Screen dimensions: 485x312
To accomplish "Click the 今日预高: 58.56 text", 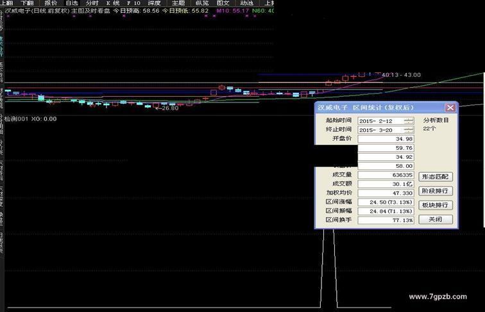I will tap(136, 11).
